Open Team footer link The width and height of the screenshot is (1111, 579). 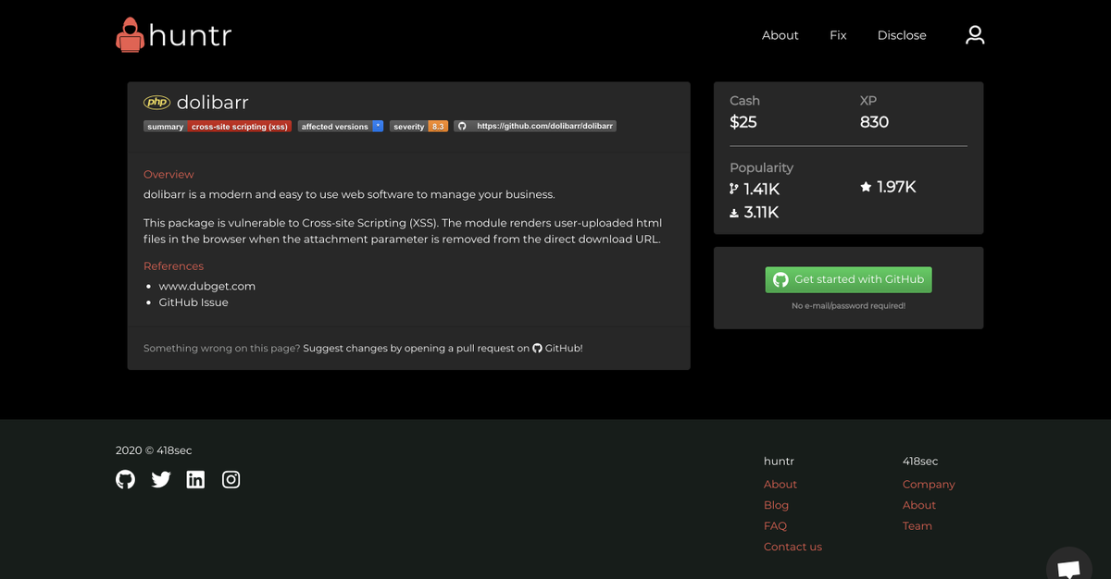(918, 526)
